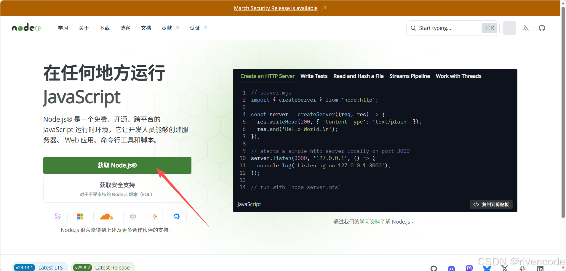Viewport: 566px width, 271px height.
Task: Click the JavaScript language label under code
Action: pyautogui.click(x=249, y=204)
